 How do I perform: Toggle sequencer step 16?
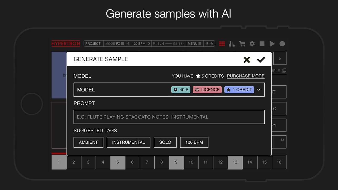click(x=279, y=162)
